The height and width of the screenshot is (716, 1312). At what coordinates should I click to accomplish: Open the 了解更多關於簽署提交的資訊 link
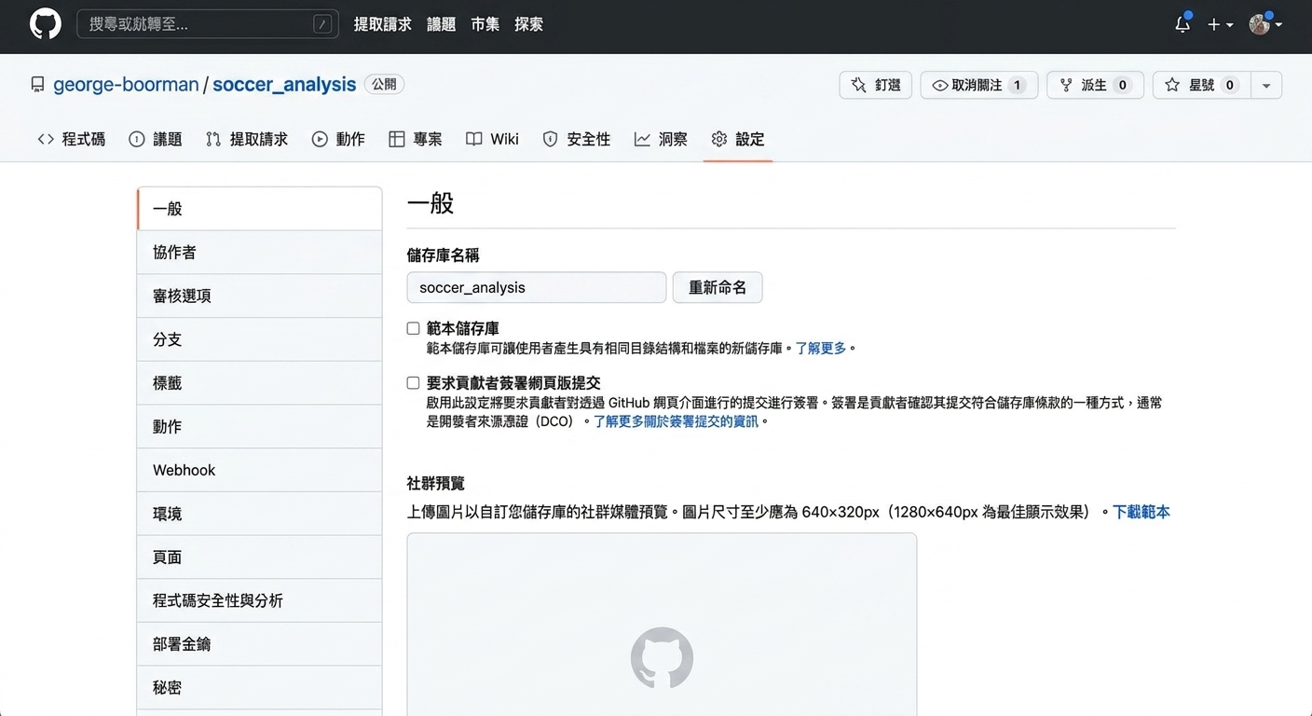click(x=676, y=421)
